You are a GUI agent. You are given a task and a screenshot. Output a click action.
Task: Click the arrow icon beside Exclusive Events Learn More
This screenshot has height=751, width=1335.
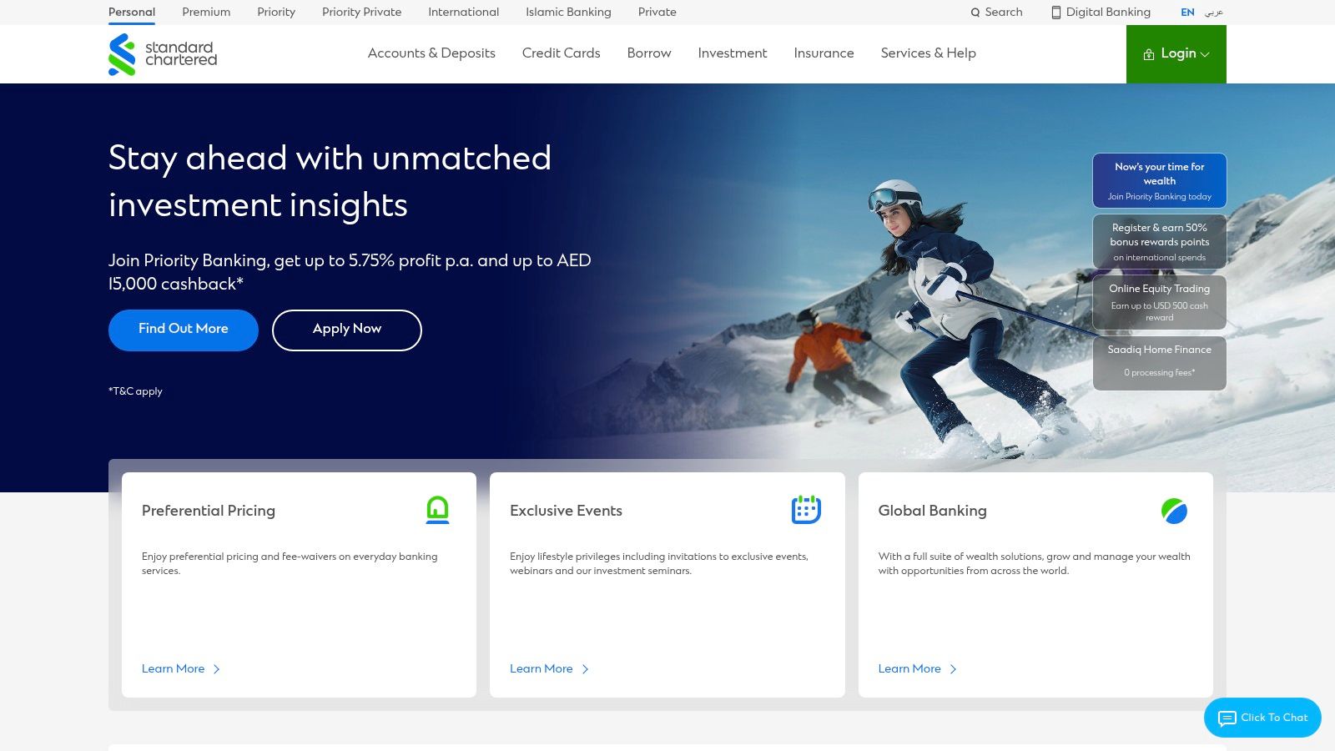click(587, 668)
